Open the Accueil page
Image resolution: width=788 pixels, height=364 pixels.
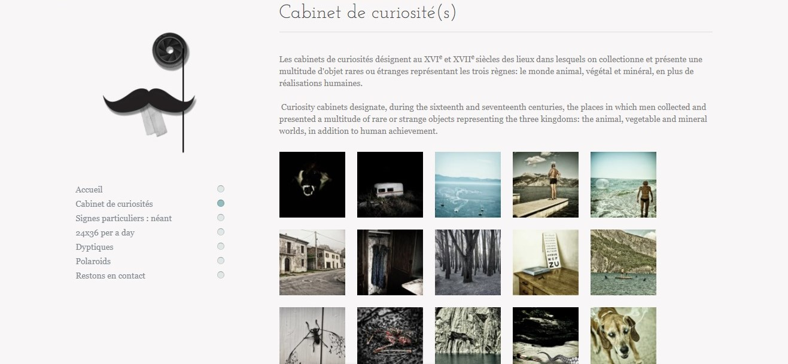(89, 189)
